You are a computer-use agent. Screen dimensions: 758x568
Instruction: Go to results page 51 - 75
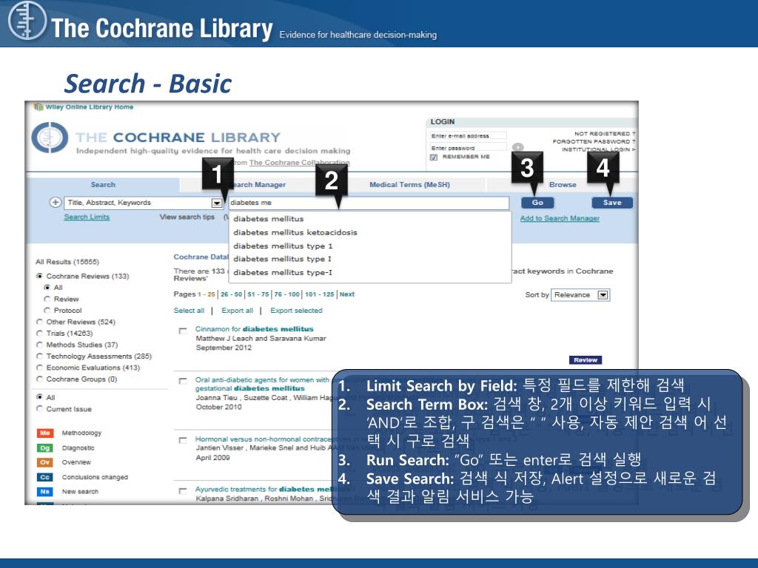click(258, 294)
